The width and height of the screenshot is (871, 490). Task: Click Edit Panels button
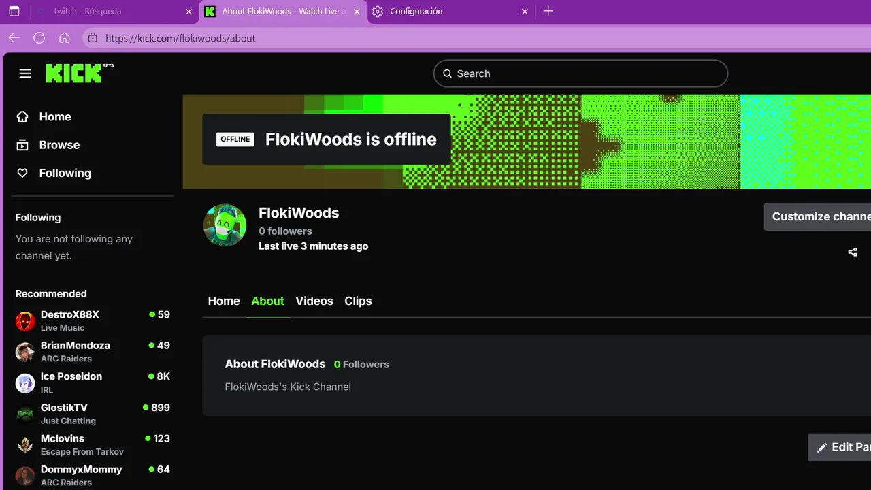point(839,447)
